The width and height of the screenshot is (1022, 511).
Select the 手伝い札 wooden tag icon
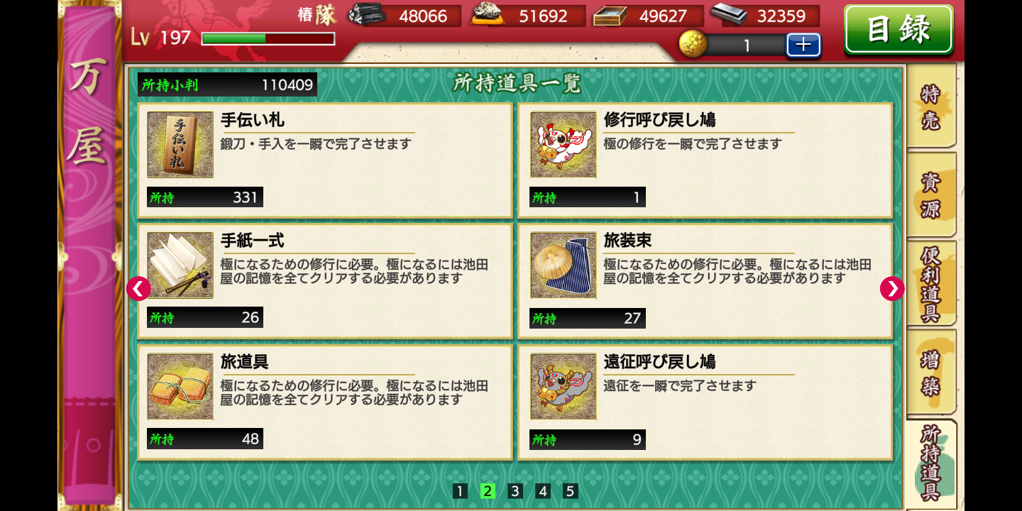point(180,144)
